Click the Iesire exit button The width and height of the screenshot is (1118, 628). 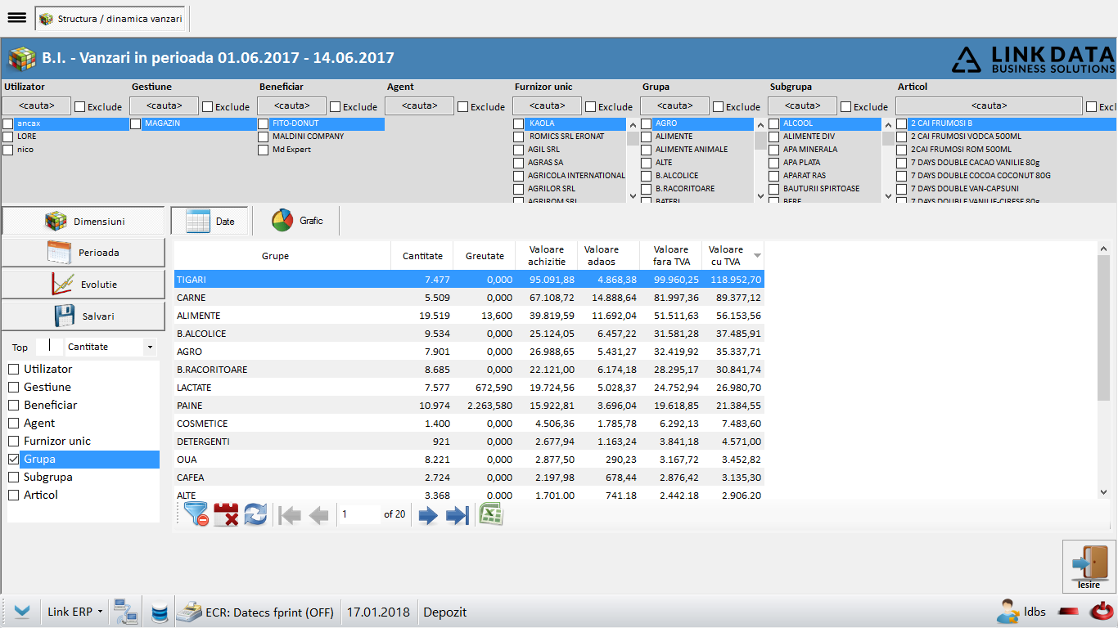coord(1089,567)
